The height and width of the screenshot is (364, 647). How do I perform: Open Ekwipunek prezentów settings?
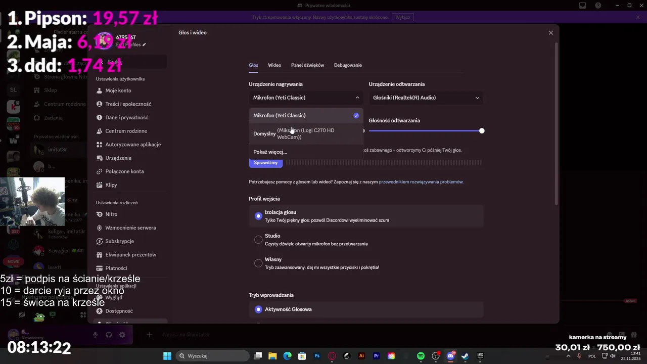point(130,255)
